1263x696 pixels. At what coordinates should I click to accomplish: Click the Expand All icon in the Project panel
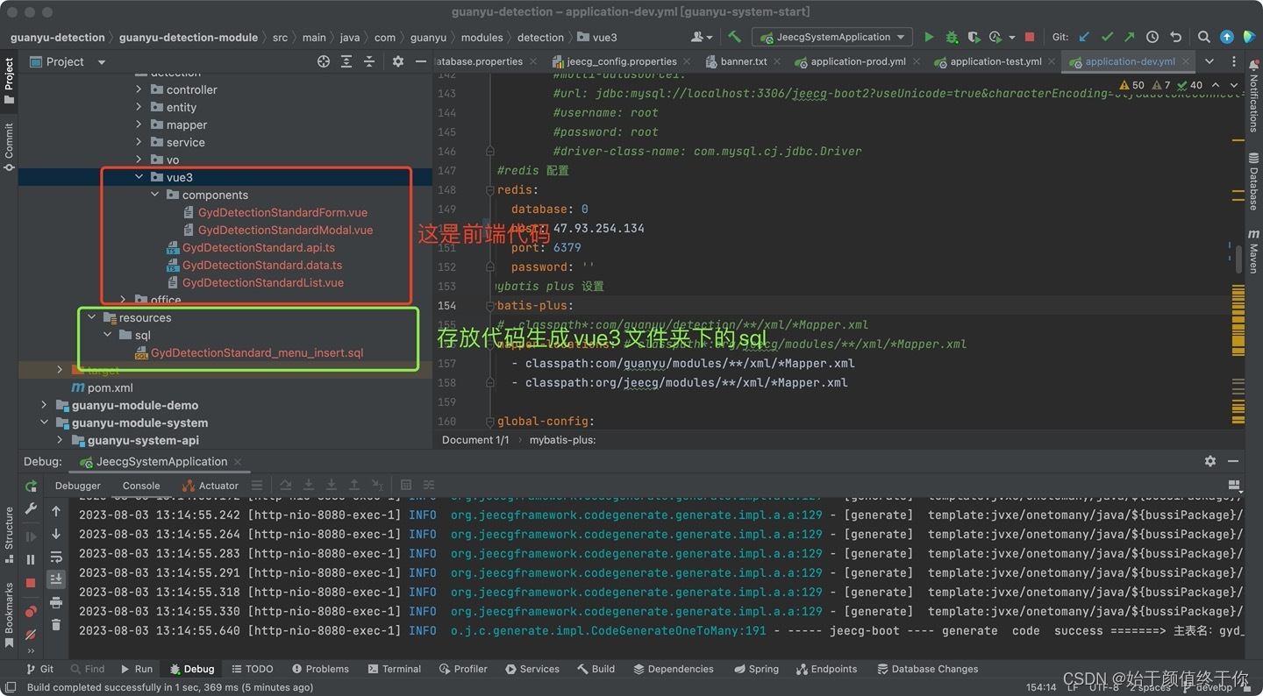346,61
